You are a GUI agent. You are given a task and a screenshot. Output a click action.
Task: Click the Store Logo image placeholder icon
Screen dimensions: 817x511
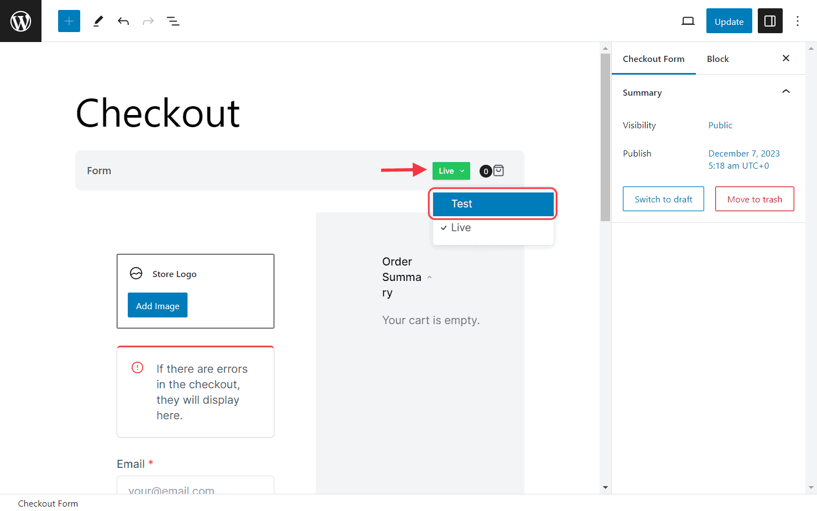[x=137, y=273]
